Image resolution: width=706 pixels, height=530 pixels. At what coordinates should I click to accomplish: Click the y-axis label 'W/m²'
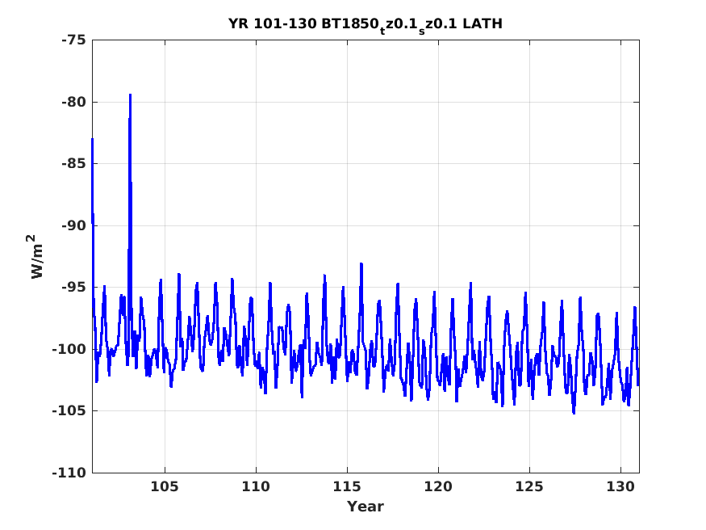point(36,257)
